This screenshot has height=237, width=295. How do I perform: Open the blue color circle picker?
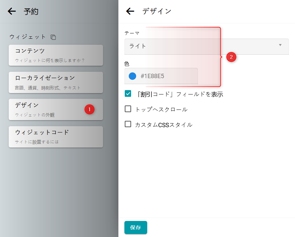click(x=132, y=76)
